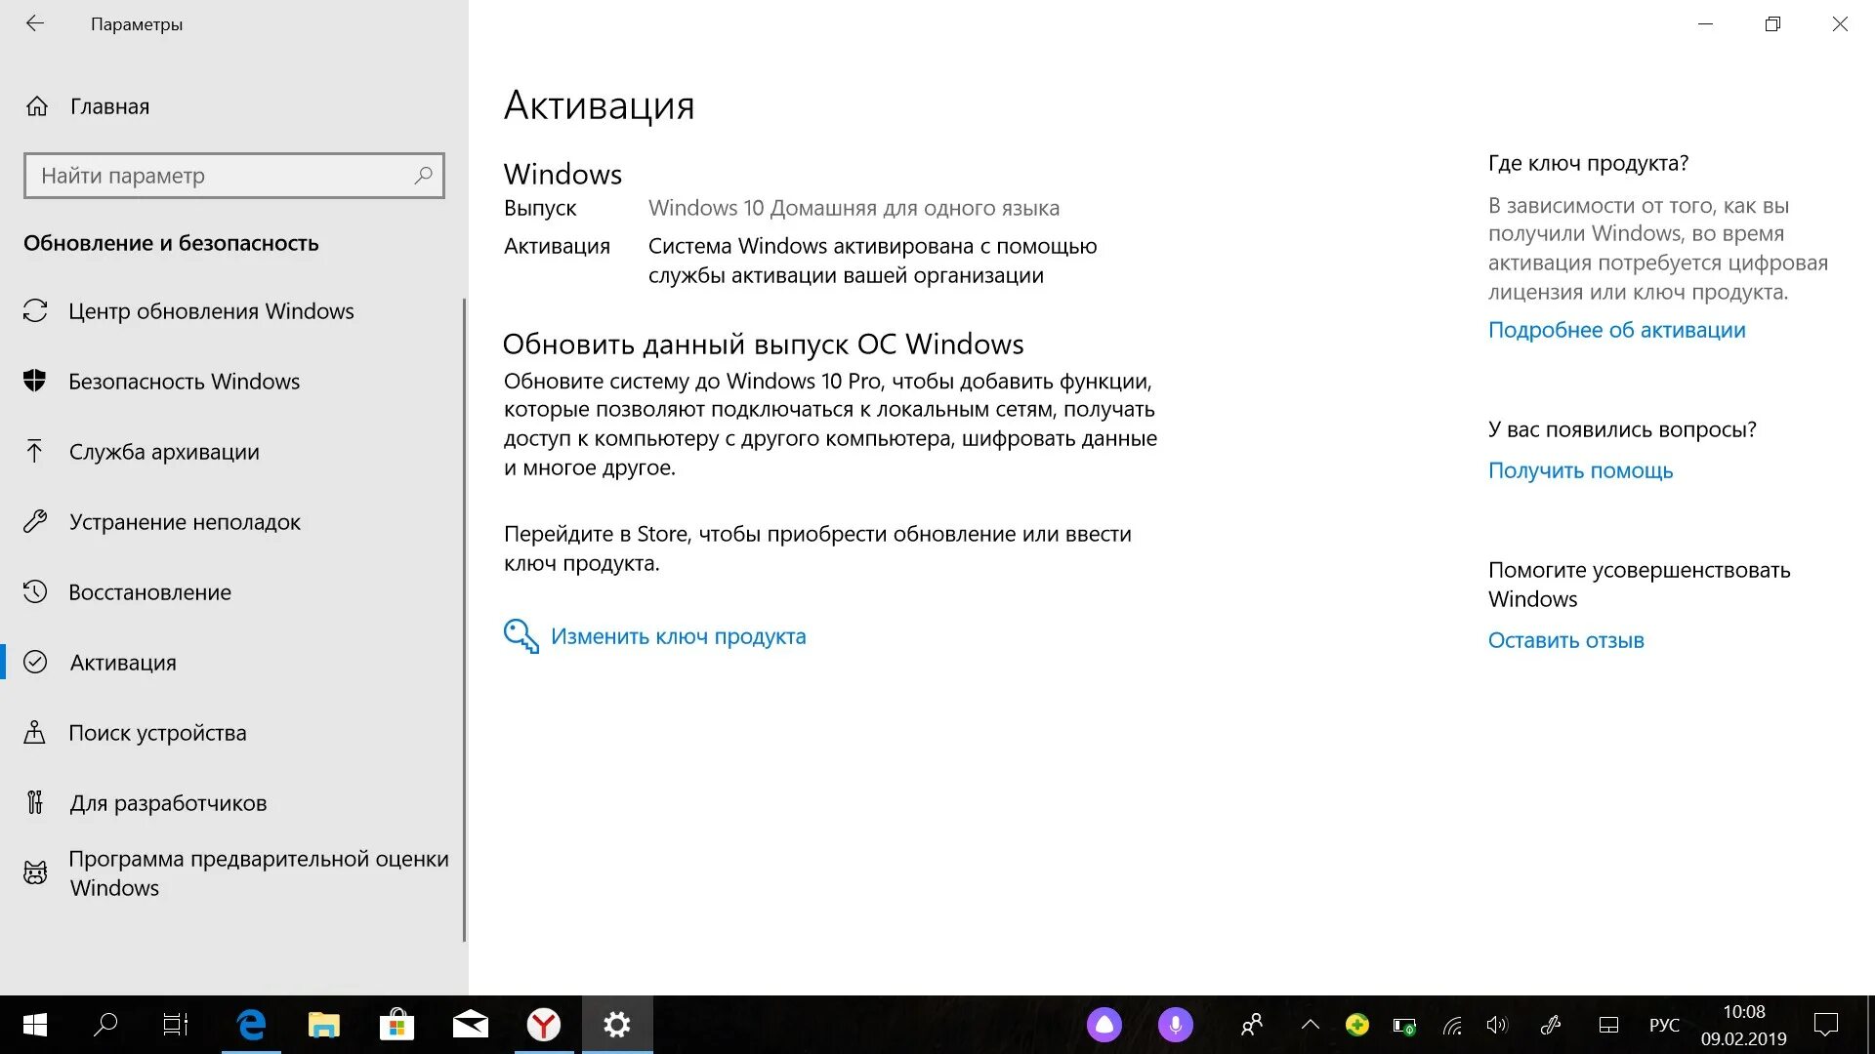Click the Settings gear on the taskbar

[x=617, y=1025]
